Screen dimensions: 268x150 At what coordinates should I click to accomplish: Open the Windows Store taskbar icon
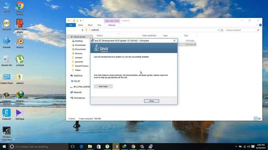(99, 146)
